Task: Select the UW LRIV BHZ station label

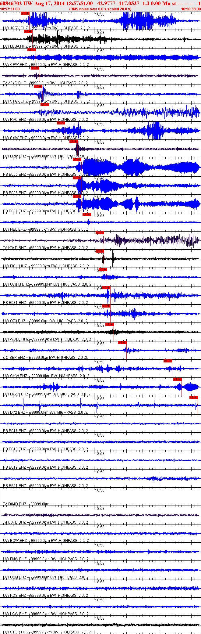Action: (x=15, y=156)
